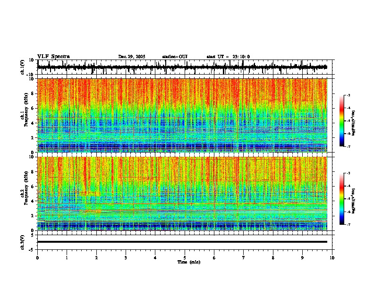Click time axis tick label "9"
The height and width of the screenshot is (289, 374).
click(302, 258)
